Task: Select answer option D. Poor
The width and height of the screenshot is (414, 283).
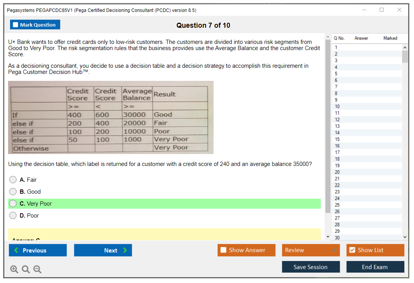Action: (13, 216)
